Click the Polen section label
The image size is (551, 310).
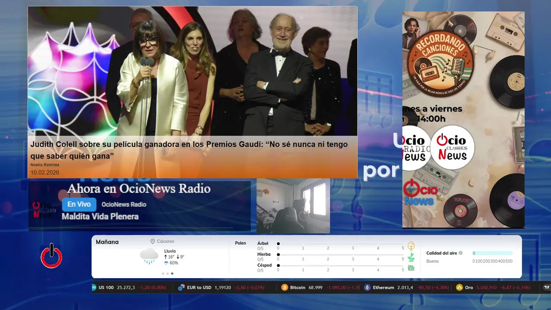(241, 243)
